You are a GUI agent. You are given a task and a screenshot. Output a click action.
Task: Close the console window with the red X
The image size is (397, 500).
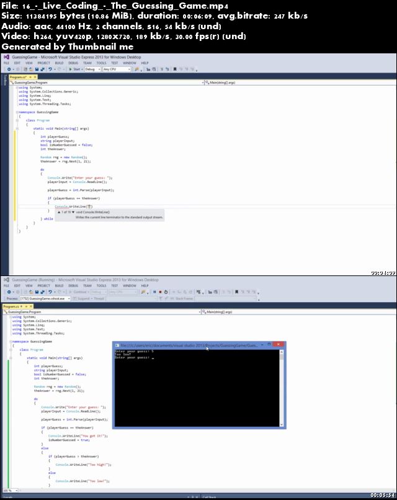[x=279, y=344]
